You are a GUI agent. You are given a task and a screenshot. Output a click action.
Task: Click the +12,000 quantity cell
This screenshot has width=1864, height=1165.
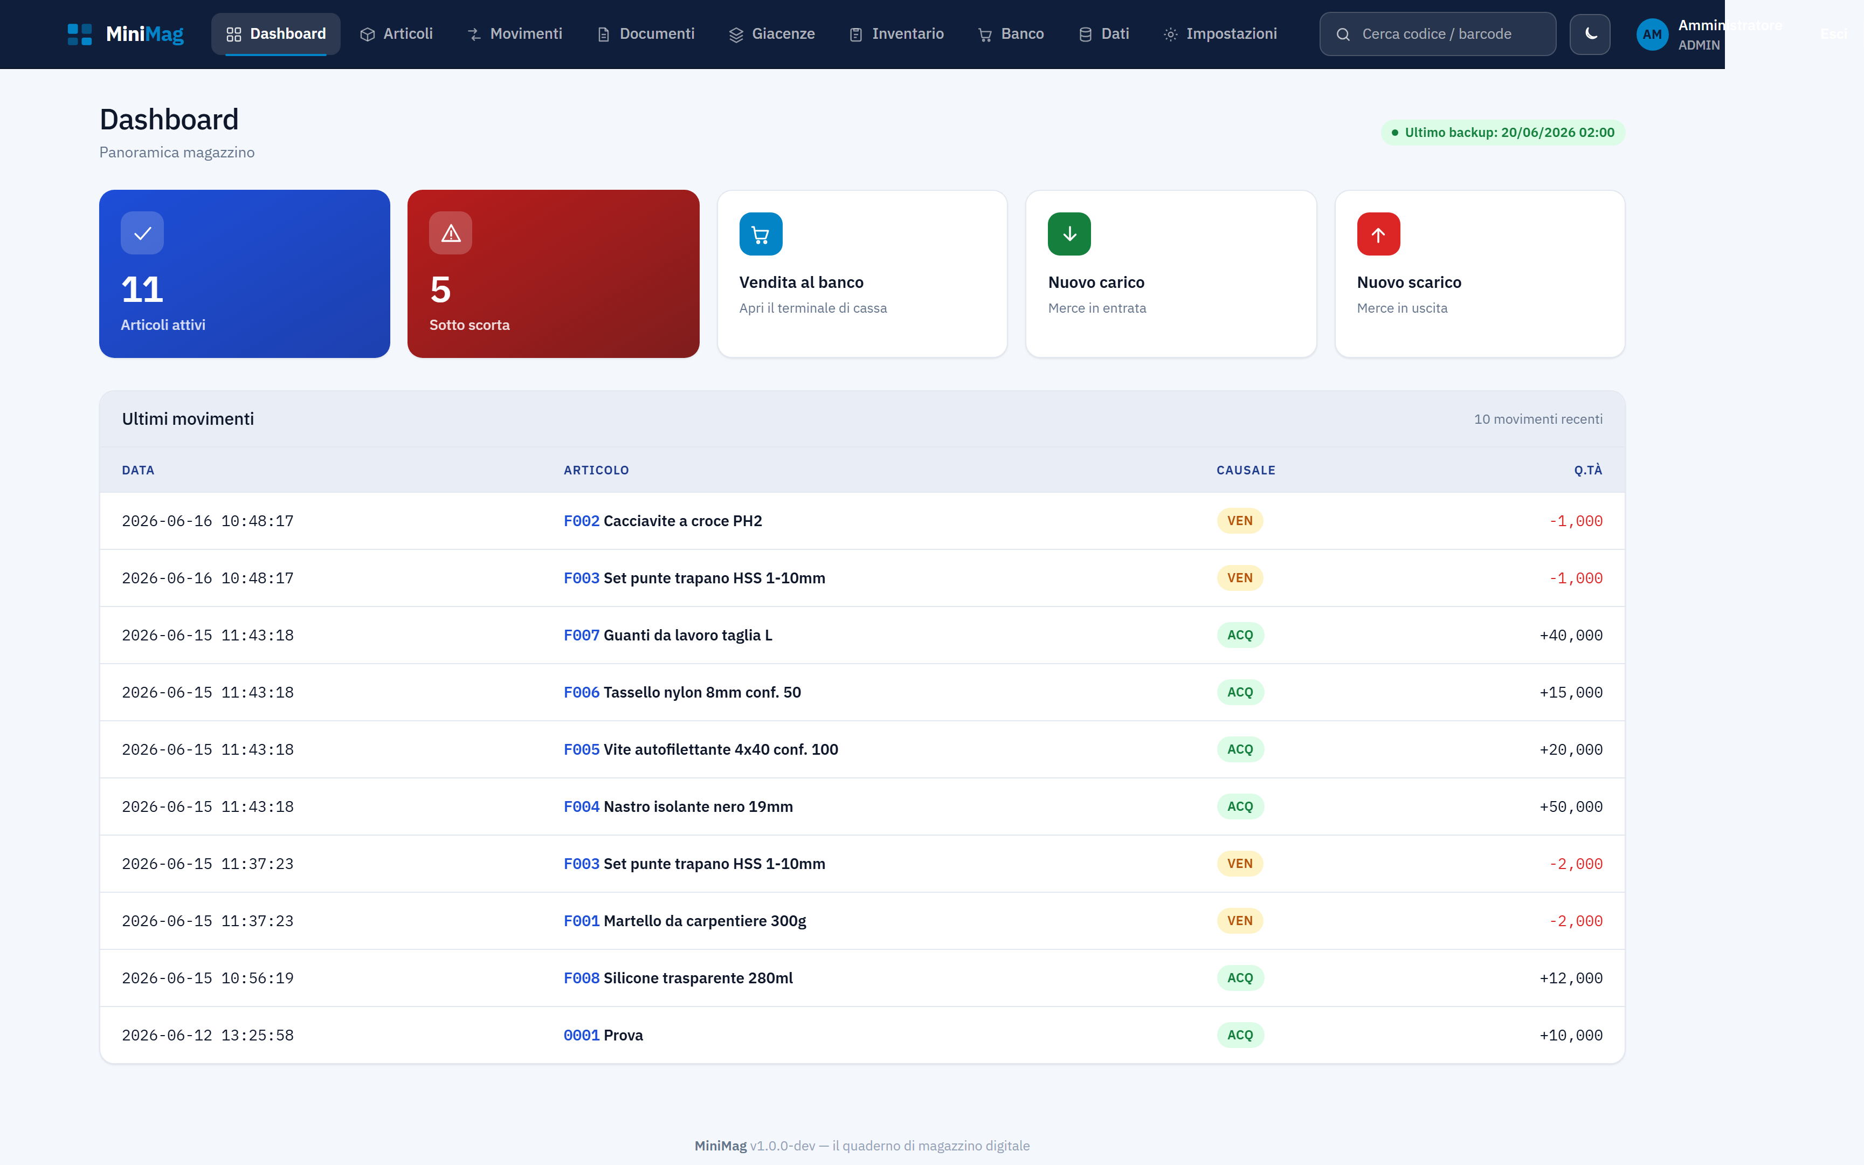(x=1571, y=978)
